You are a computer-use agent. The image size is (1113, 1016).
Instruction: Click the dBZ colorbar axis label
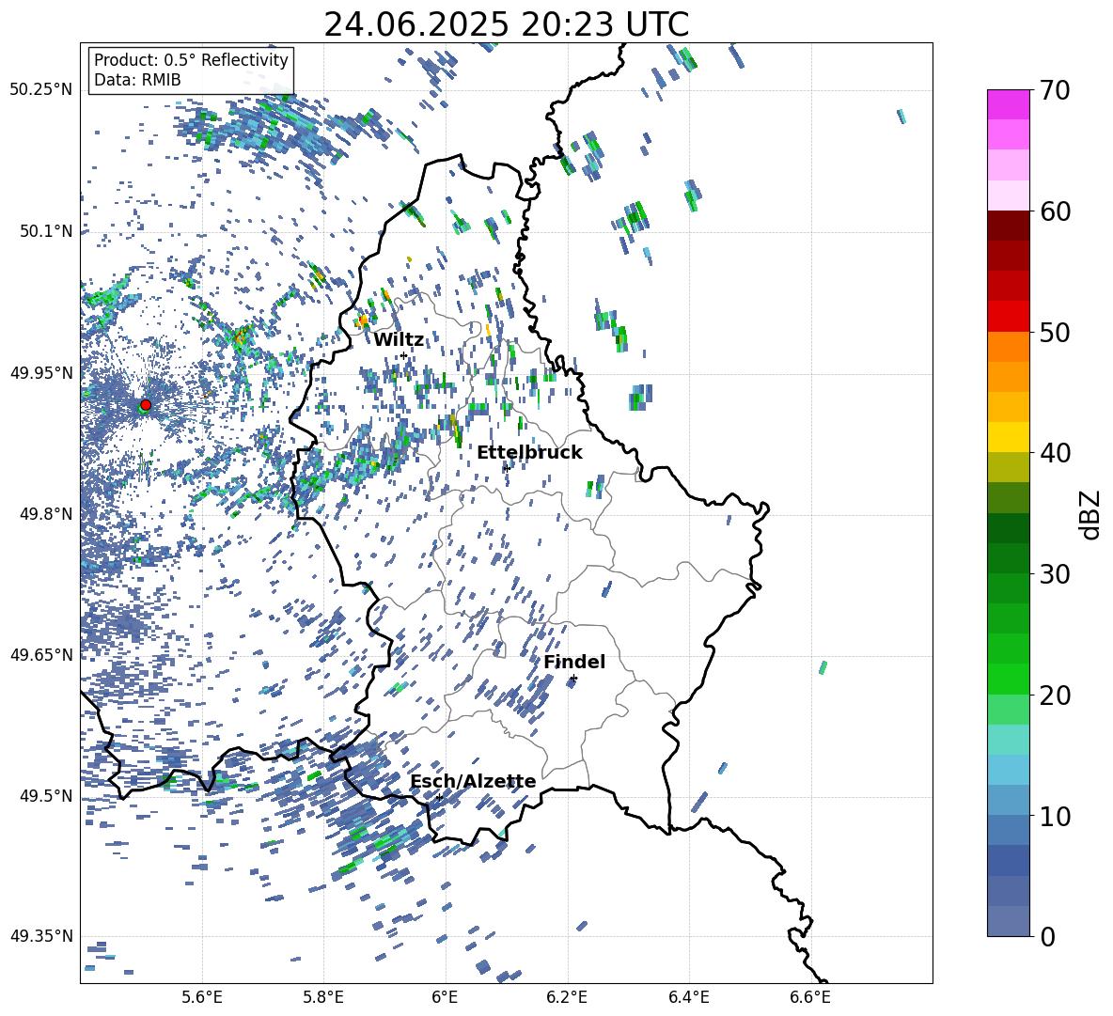[x=1091, y=515]
